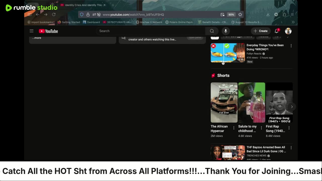The width and height of the screenshot is (322, 181).
Task: Click the address bar URL
Action: [133, 15]
